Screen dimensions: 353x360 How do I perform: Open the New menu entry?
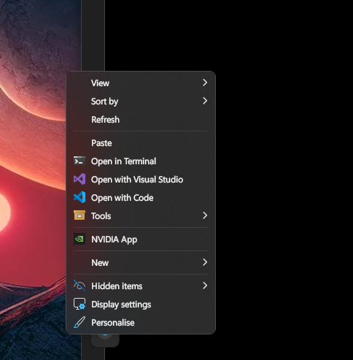[x=141, y=262]
